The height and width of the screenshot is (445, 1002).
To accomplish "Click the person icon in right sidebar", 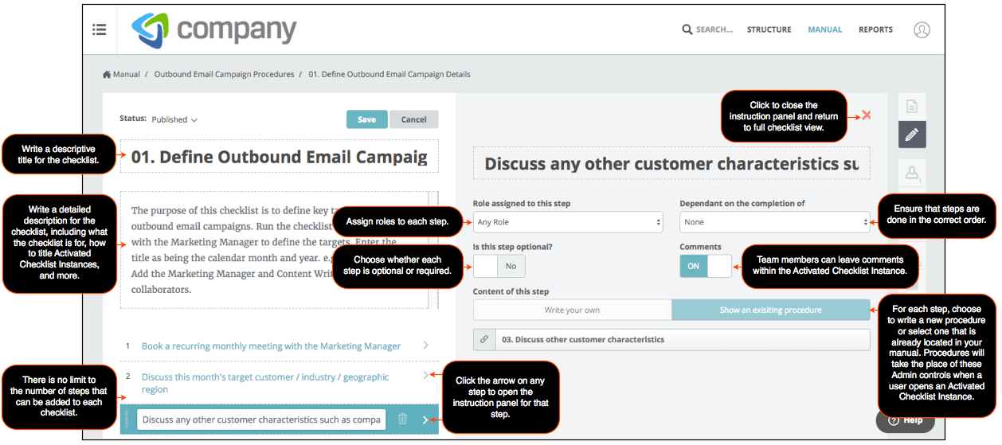I will 912,172.
